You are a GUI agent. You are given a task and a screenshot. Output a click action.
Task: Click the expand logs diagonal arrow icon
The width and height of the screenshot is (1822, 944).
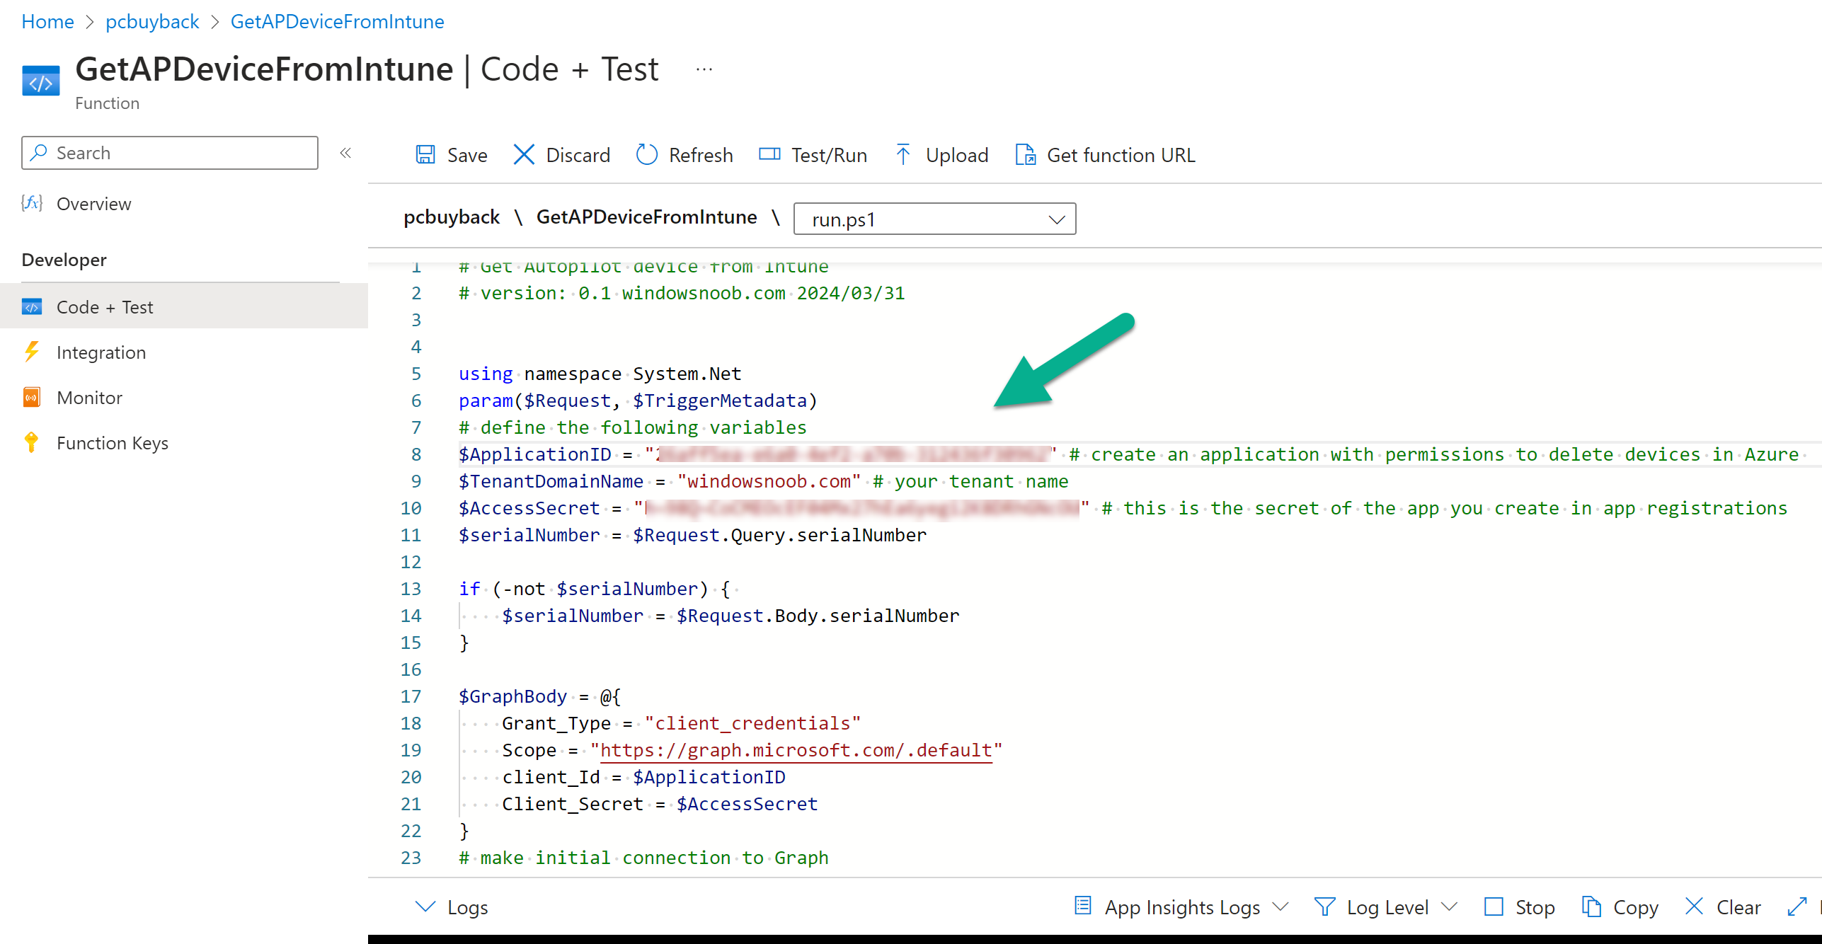coord(1797,906)
